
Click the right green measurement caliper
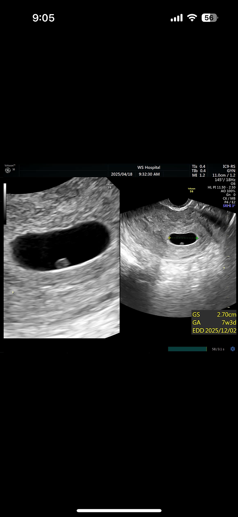(197, 238)
